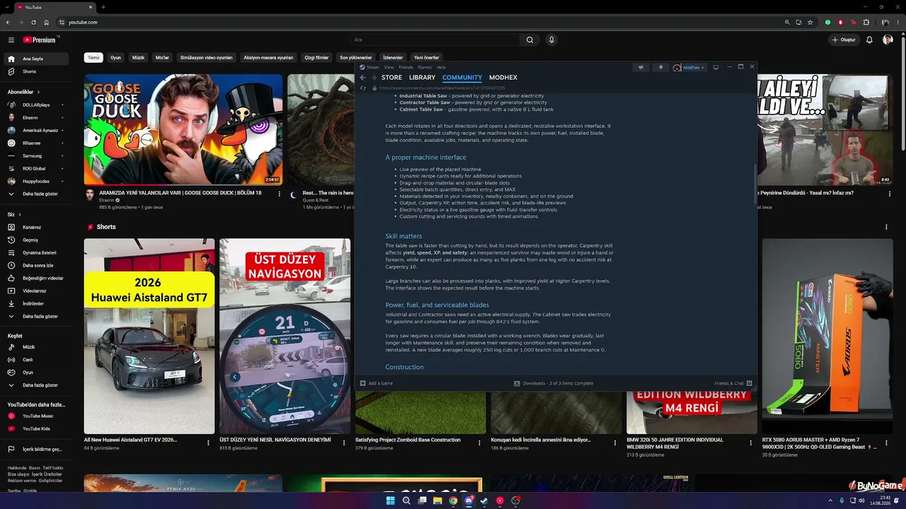Open the Elraenn channel link
This screenshot has height=509, width=906.
108,200
